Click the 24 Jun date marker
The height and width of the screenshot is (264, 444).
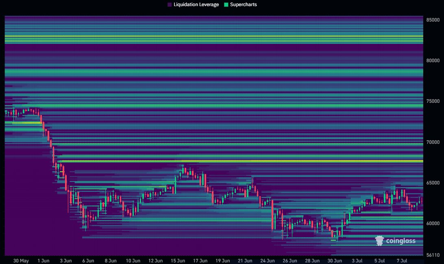[267, 261]
